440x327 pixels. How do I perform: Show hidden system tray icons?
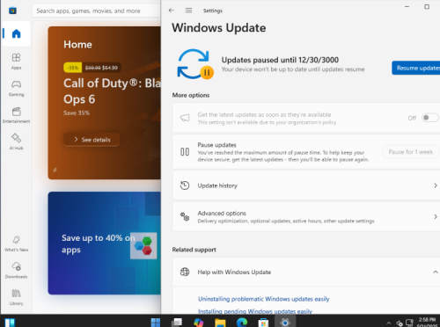pos(389,323)
